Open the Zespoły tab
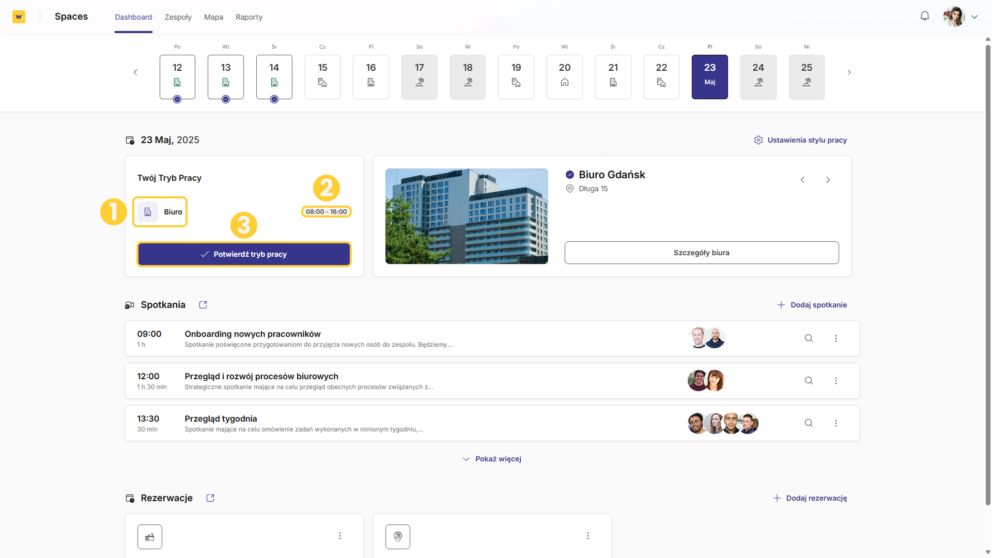The width and height of the screenshot is (992, 558). [x=178, y=17]
